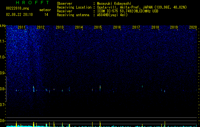
Task: Click time axis marker 2014
Action: [79, 27]
